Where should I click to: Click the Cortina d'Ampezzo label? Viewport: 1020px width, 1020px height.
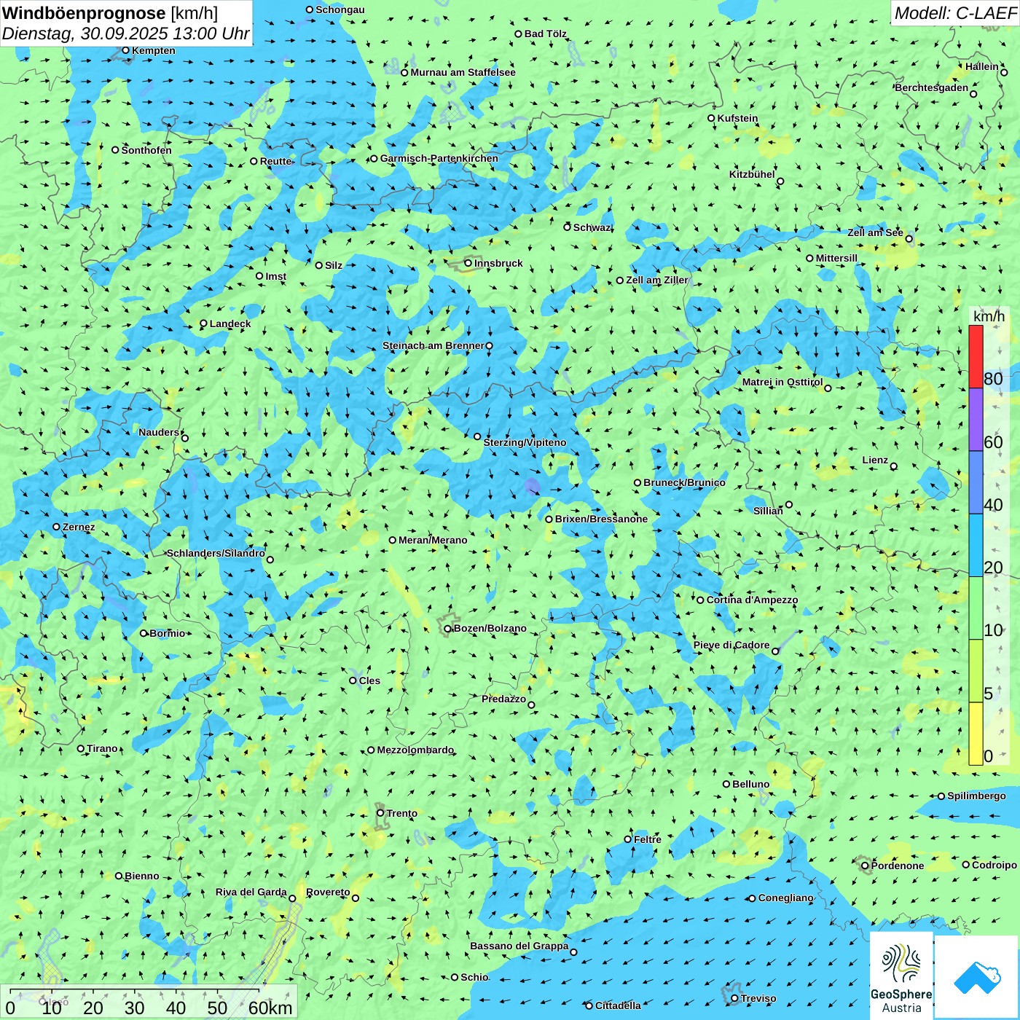tap(752, 600)
